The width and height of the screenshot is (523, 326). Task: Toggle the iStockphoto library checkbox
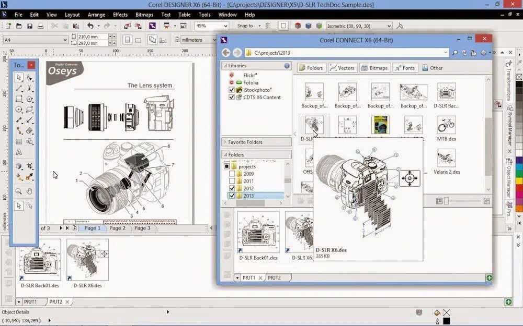point(232,90)
